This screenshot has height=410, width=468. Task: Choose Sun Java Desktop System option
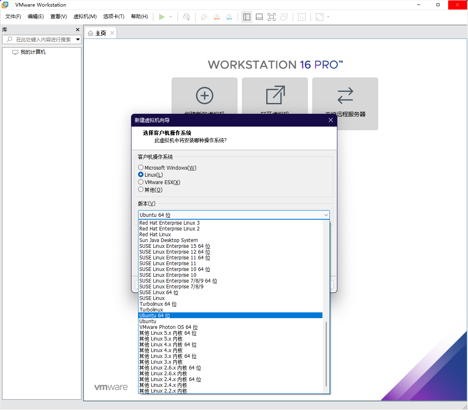(x=231, y=240)
